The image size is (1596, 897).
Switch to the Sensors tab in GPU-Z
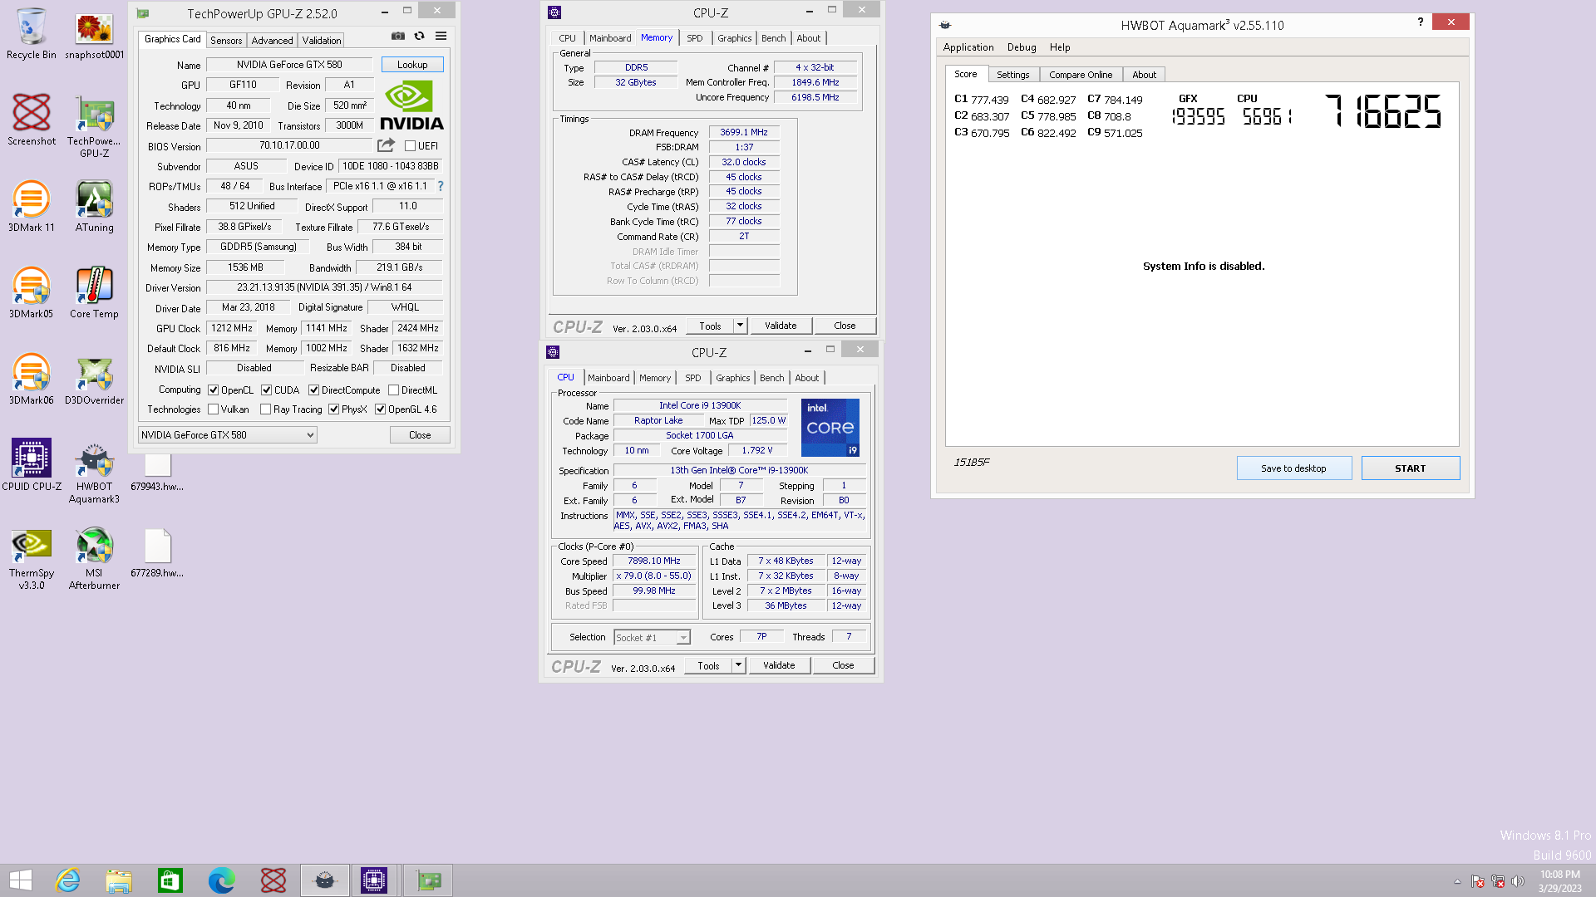(226, 40)
